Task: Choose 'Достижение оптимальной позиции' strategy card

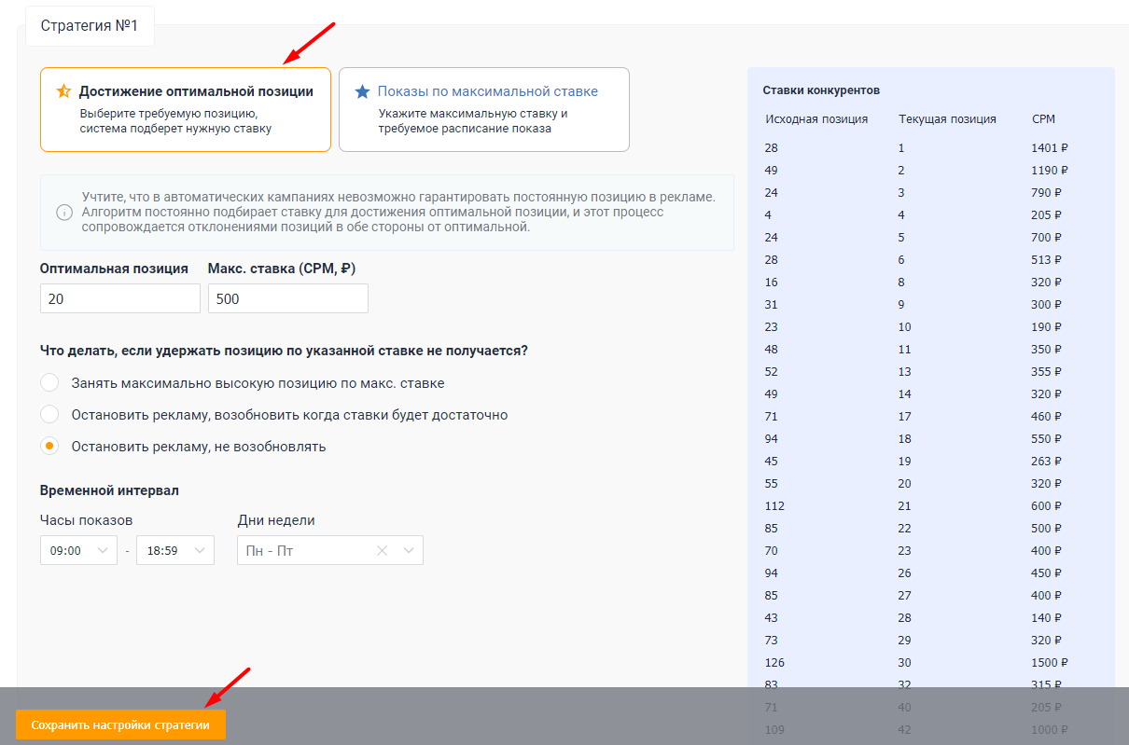Action: pos(185,109)
